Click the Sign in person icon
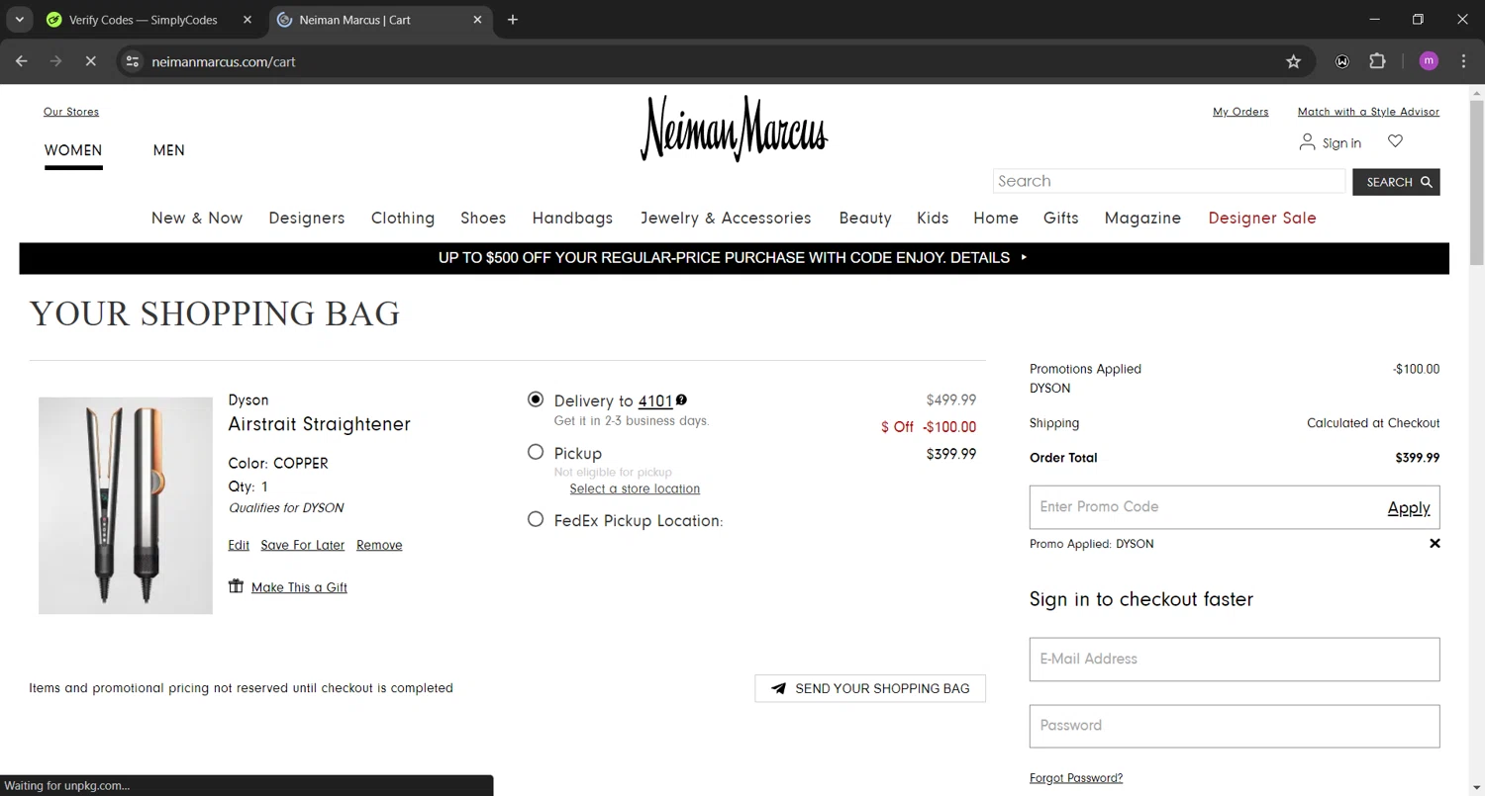 click(x=1307, y=142)
